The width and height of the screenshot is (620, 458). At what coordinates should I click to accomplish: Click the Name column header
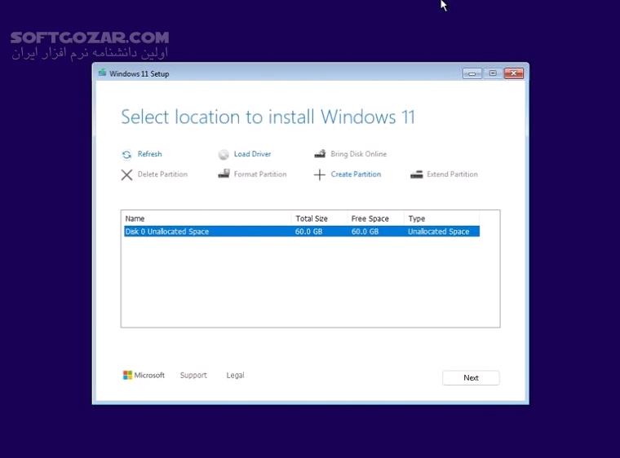(207, 218)
